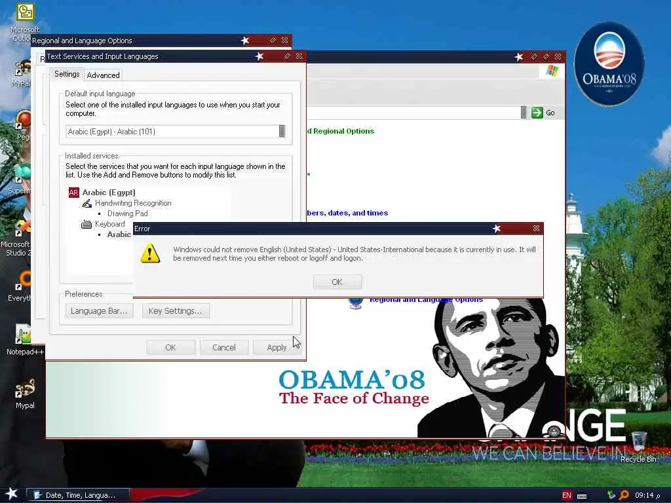Screen dimensions: 671x503
Task: Click OK in the Error dialog
Action: coord(337,282)
